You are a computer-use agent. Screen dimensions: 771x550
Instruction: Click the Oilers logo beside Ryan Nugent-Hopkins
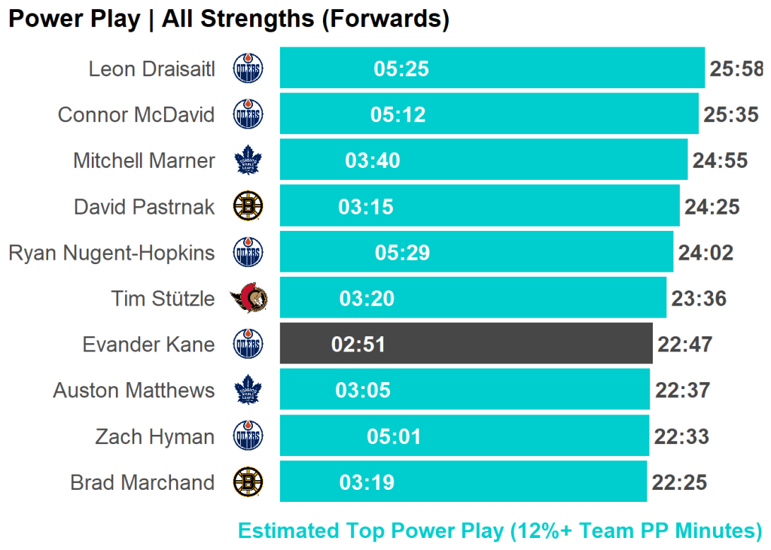248,253
